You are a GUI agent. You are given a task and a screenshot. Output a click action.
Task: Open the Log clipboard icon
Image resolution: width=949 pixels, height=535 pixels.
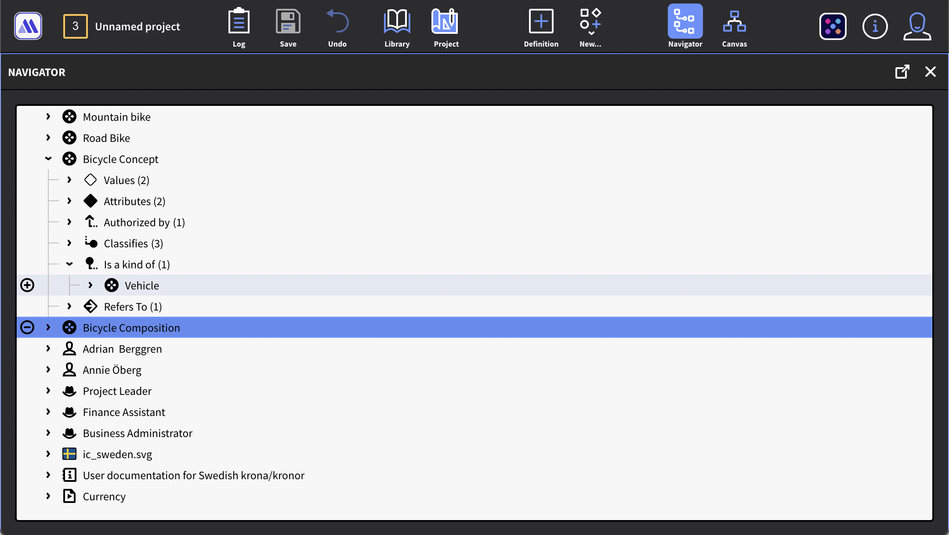(239, 22)
